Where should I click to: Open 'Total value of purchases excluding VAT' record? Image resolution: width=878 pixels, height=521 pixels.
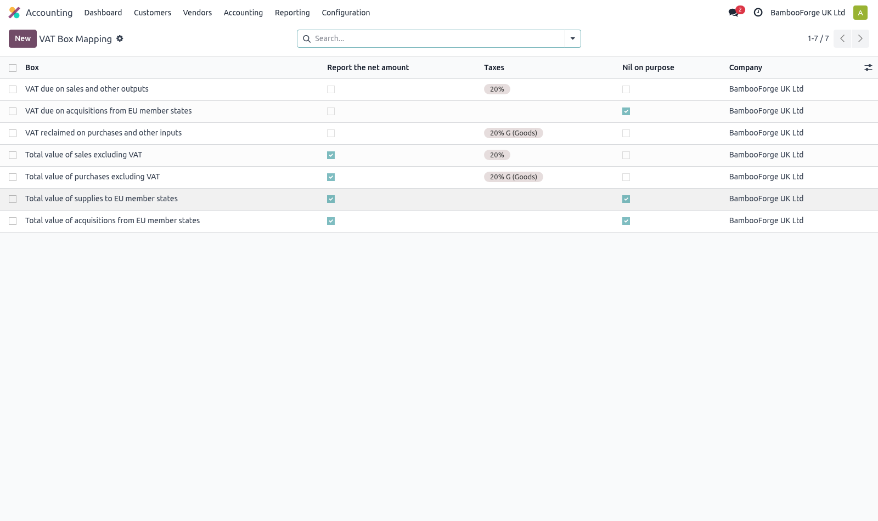pos(93,177)
